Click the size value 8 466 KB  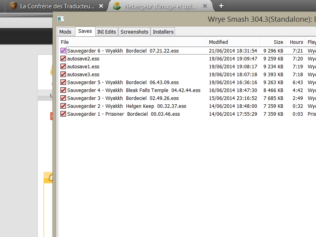[273, 90]
